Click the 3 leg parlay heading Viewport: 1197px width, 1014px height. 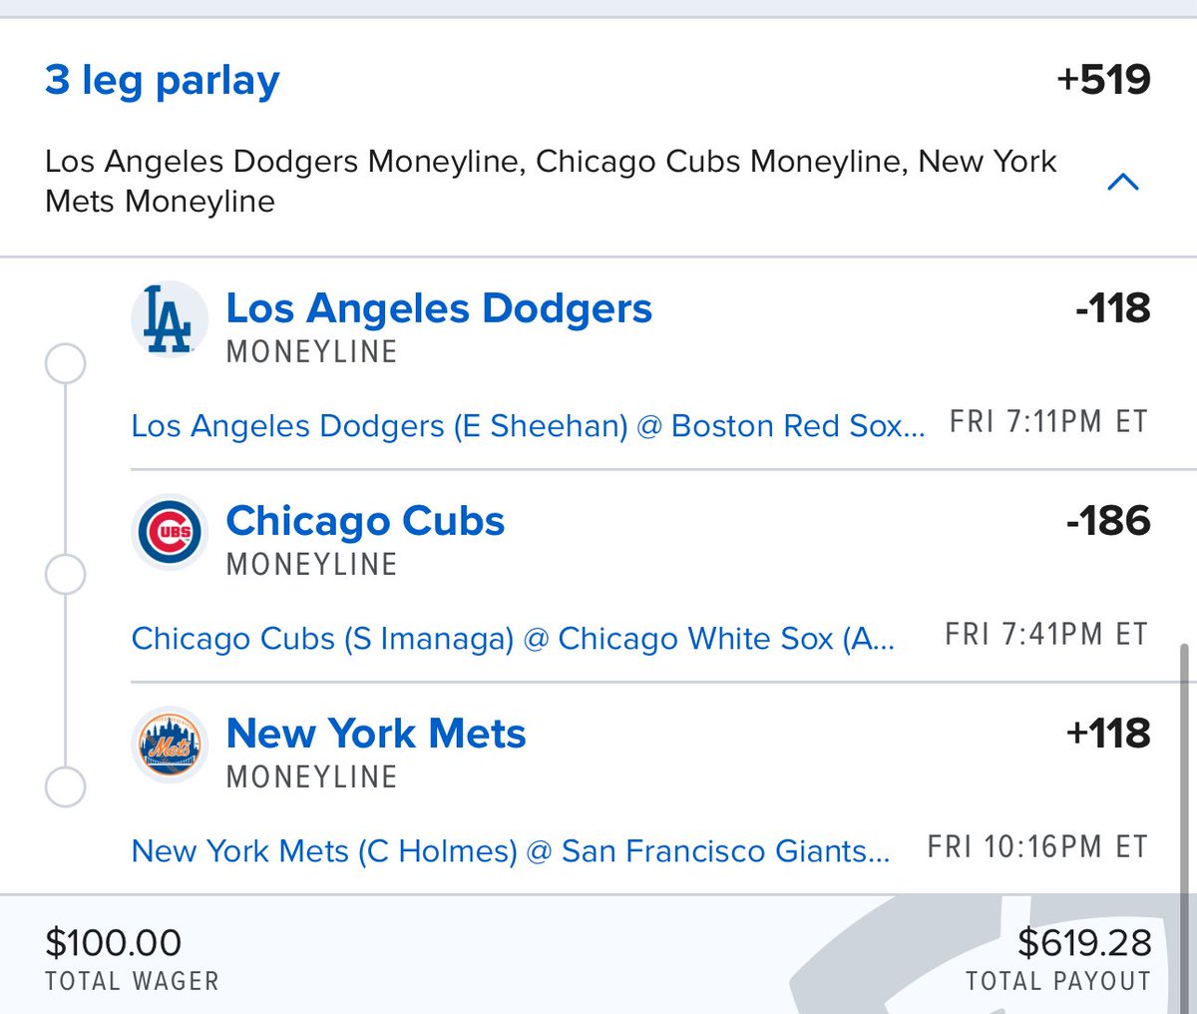tap(163, 80)
